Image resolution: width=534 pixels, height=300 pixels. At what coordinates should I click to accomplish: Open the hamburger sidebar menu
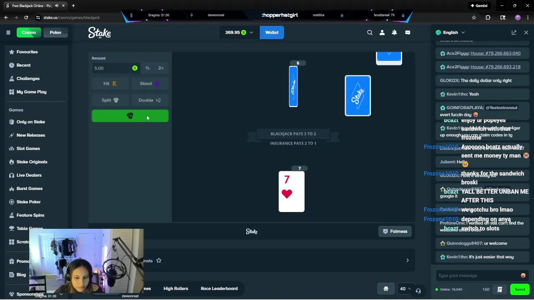coord(8,32)
